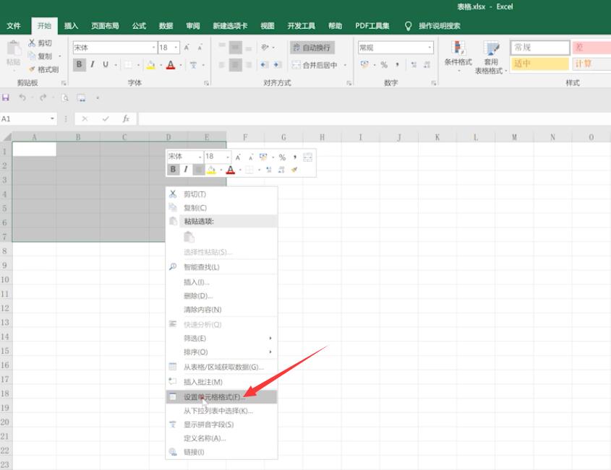Expand the Name Box dropdown arrow
Image resolution: width=611 pixels, height=470 pixels.
pos(52,118)
